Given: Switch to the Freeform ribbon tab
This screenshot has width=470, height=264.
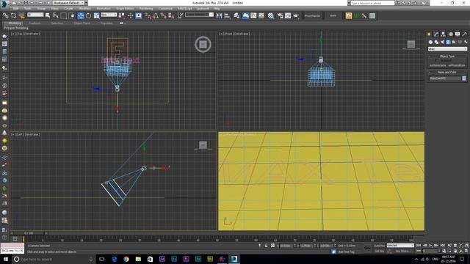Looking at the screenshot, I should pos(35,23).
